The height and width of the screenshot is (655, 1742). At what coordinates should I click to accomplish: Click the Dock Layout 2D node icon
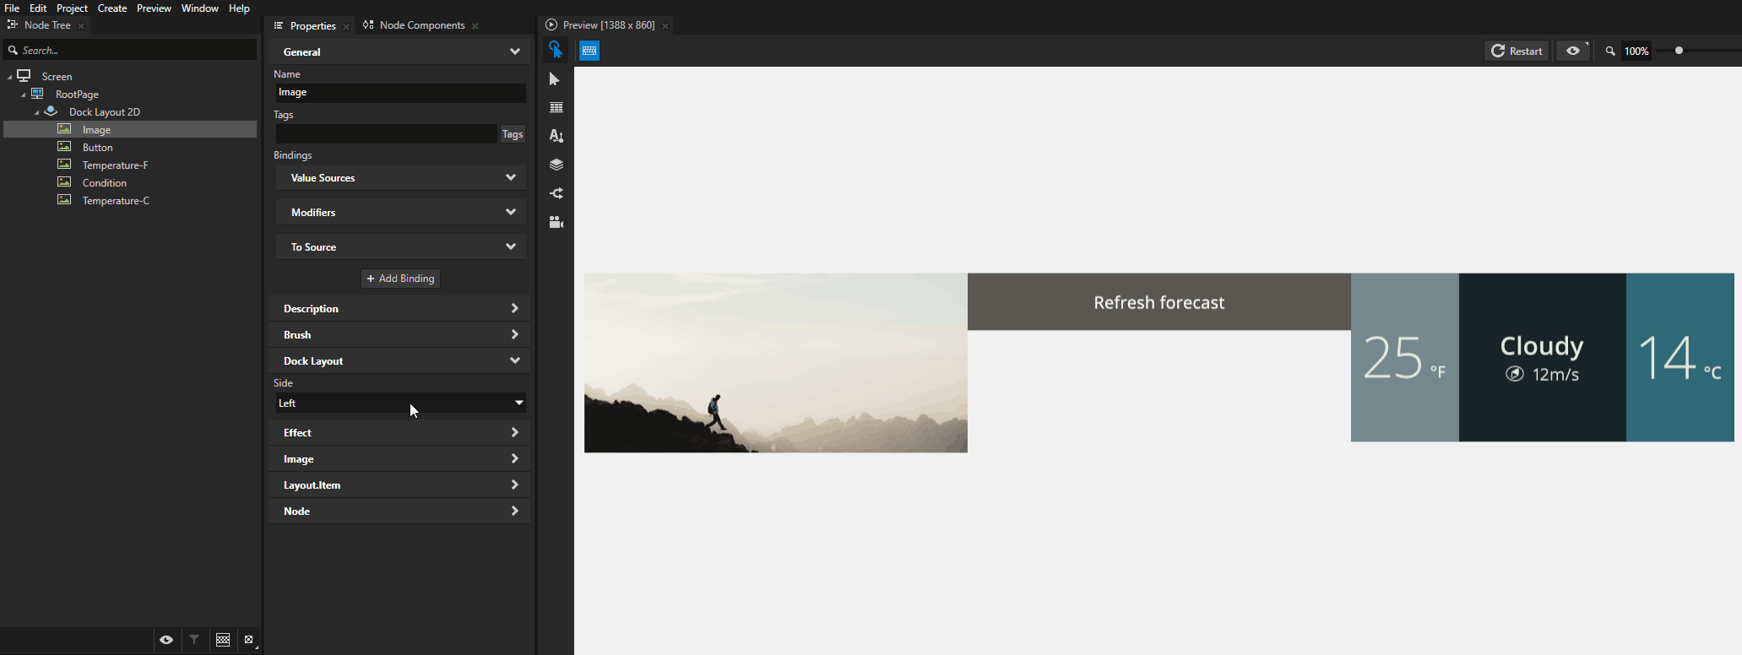coord(52,111)
